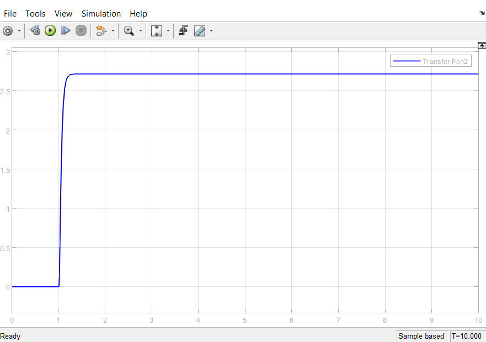Open the Configuration Properties gear icon
Viewport: 486px width, 342px height.
click(x=8, y=31)
